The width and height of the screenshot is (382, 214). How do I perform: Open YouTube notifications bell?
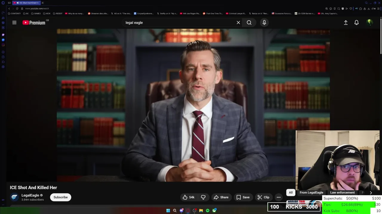click(356, 23)
